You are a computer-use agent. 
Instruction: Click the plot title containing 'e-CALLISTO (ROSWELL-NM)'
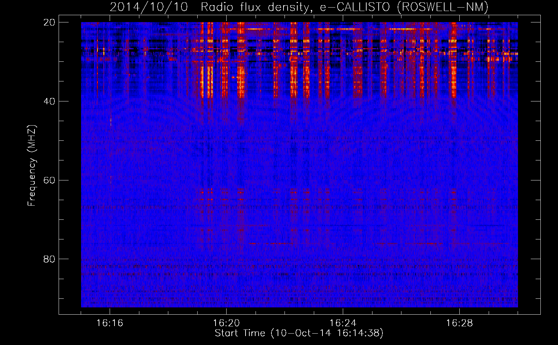pyautogui.click(x=299, y=7)
